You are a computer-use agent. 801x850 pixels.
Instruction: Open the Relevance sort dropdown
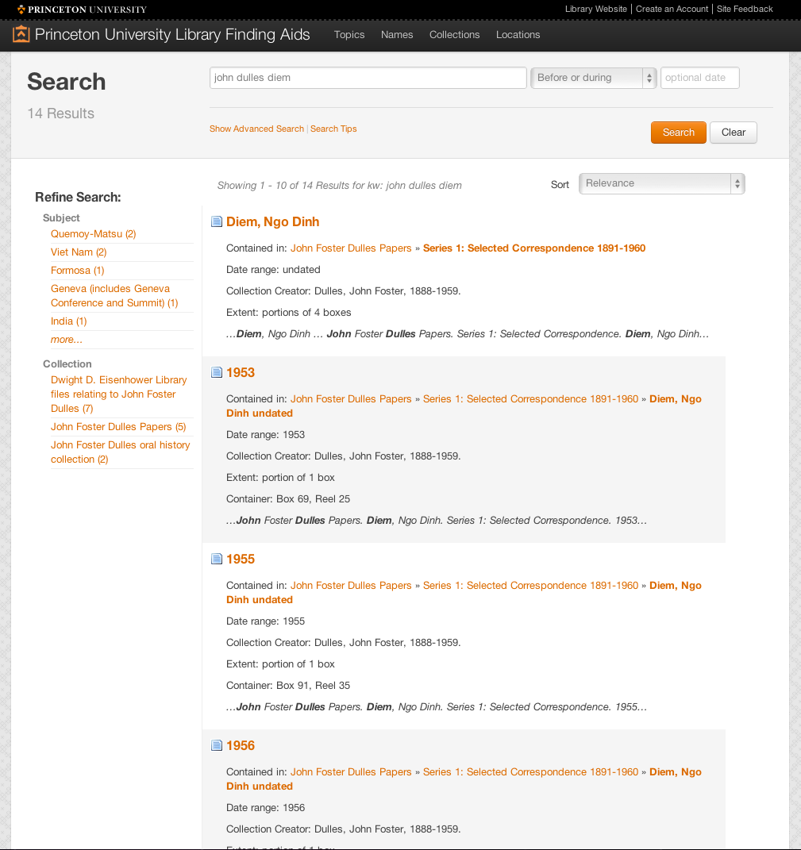pos(661,183)
